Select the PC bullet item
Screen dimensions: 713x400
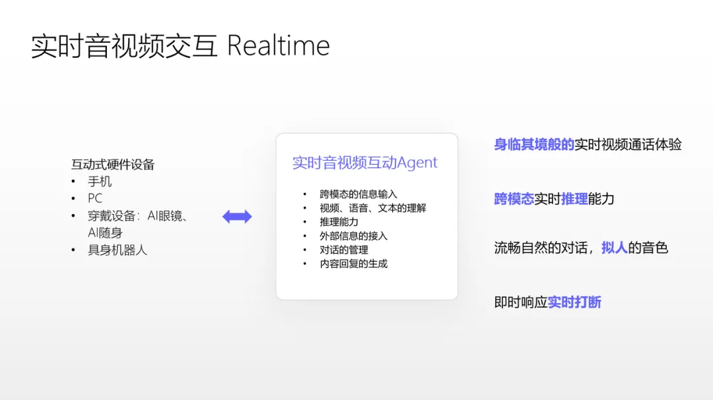click(x=94, y=198)
